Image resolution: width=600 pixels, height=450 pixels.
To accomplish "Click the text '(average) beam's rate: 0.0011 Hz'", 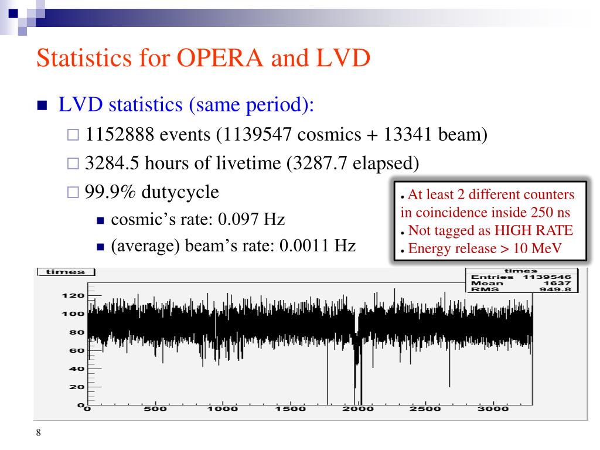I will (x=233, y=246).
